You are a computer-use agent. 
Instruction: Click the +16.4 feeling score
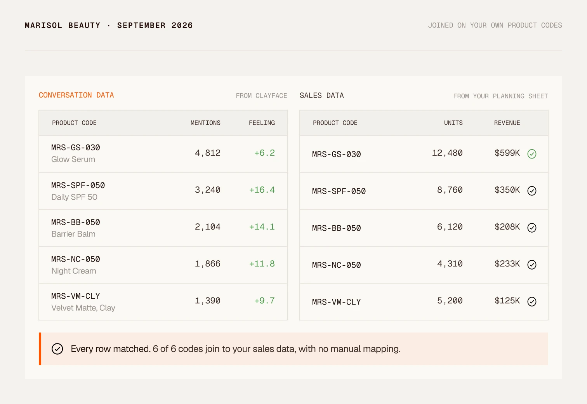262,190
